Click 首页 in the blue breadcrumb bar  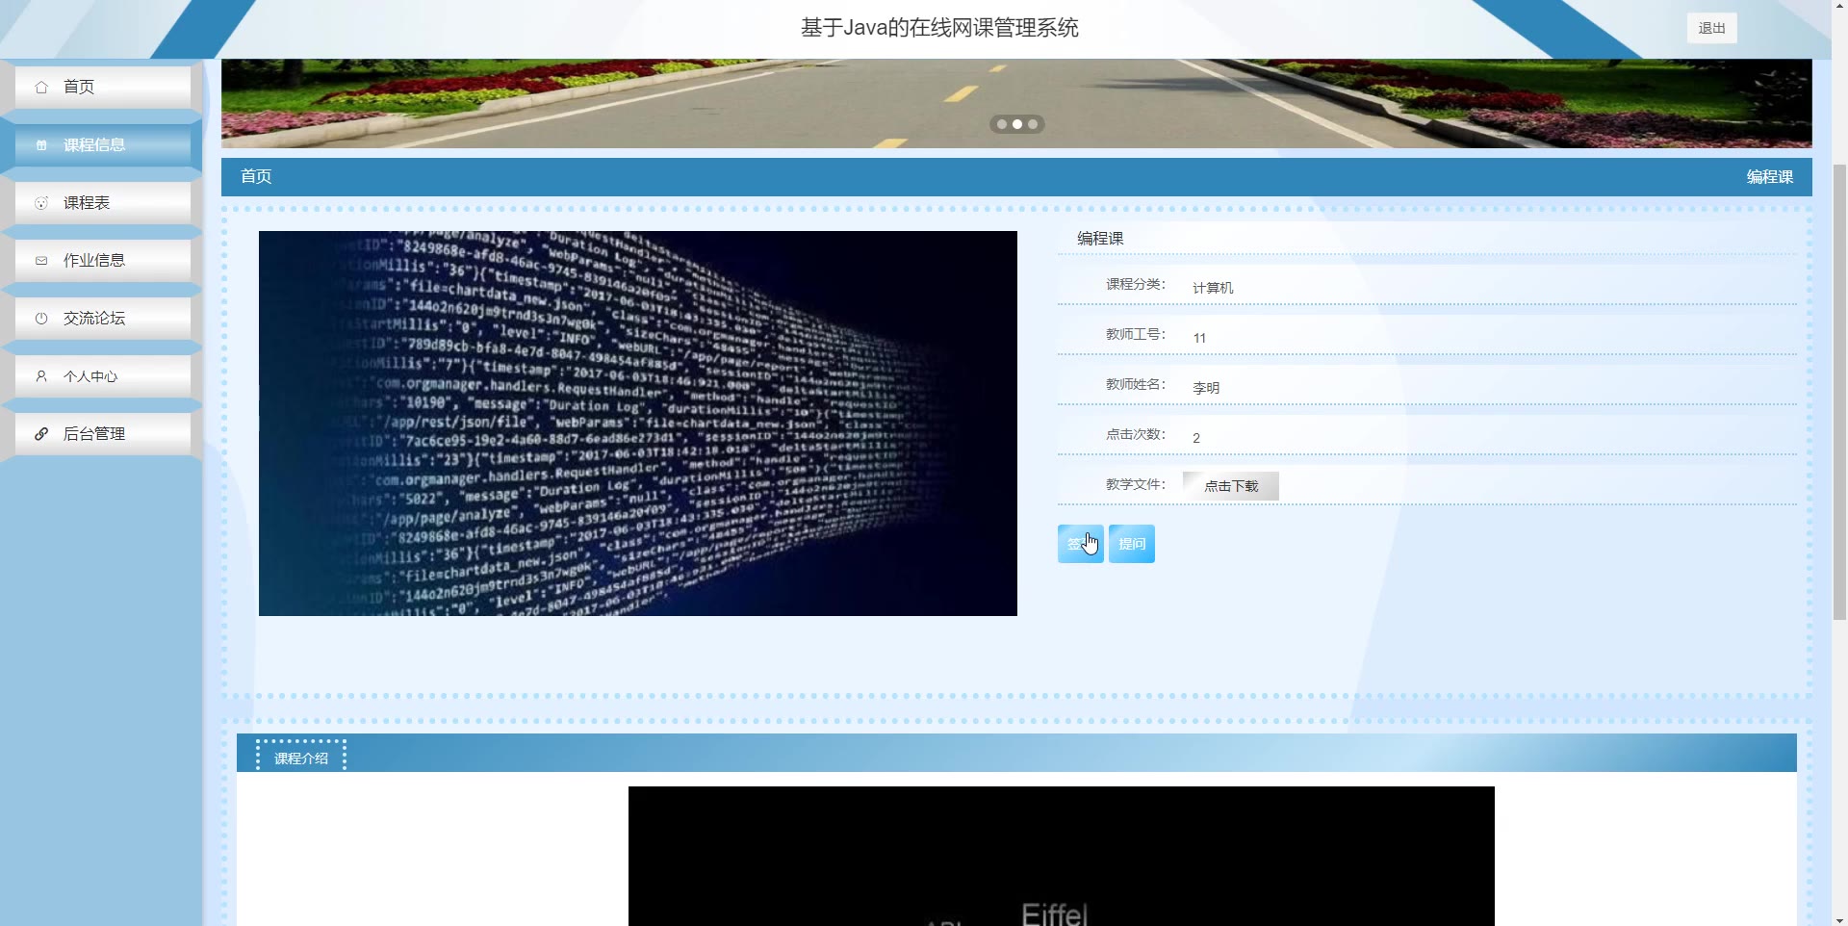pyautogui.click(x=256, y=176)
